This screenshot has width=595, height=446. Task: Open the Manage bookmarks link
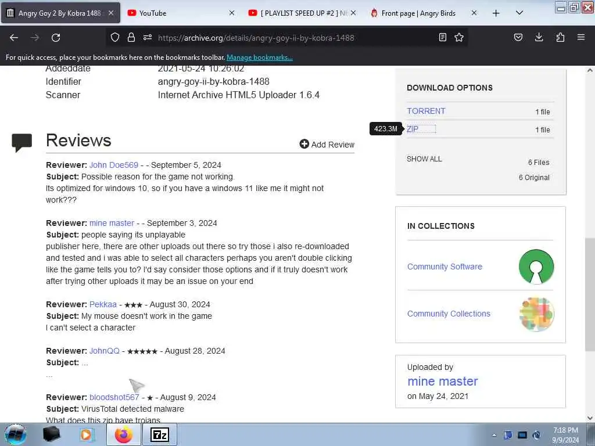(x=260, y=57)
